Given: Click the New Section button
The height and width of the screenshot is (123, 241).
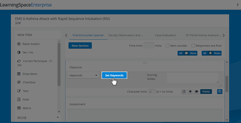Looking at the screenshot, I should click(80, 46).
